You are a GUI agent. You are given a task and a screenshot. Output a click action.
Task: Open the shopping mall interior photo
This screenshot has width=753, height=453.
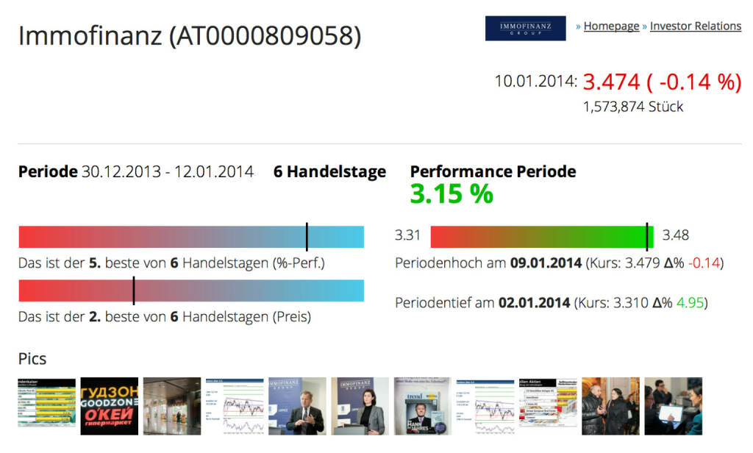(x=171, y=406)
